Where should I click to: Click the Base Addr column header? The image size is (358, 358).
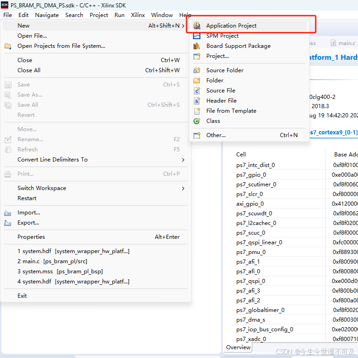coord(346,155)
